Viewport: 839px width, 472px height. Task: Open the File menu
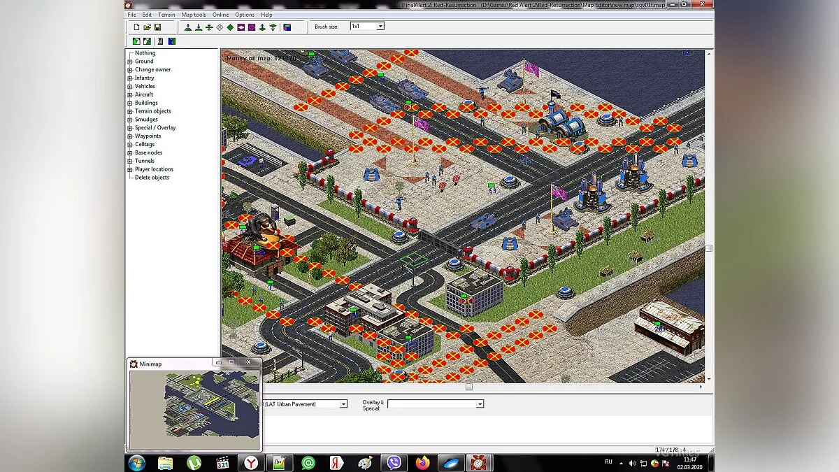(131, 15)
